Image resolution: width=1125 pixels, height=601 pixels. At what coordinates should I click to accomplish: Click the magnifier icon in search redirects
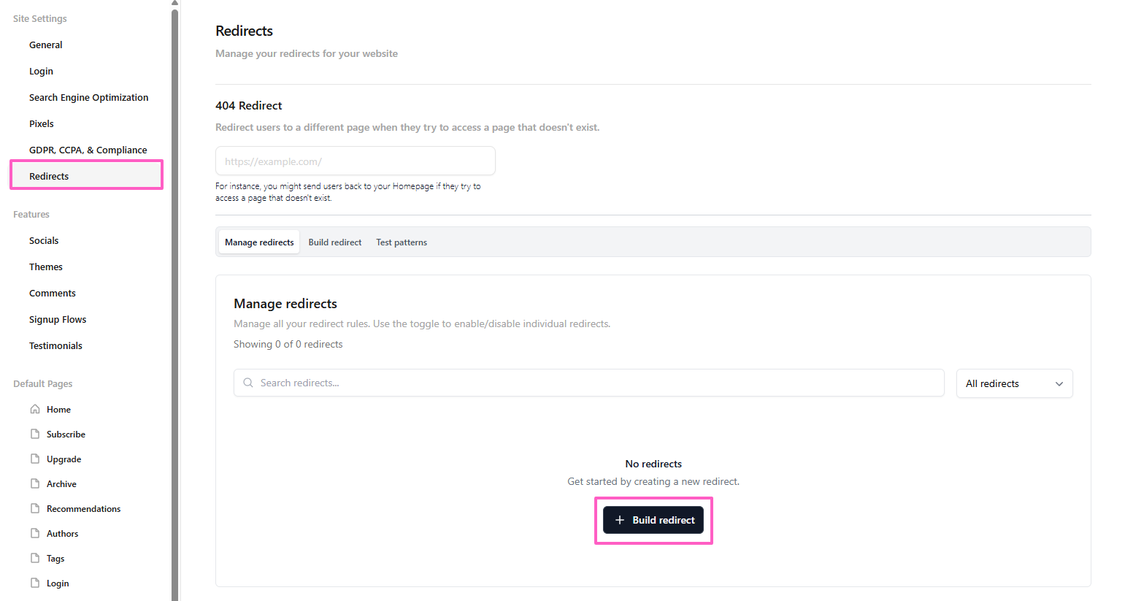(x=248, y=383)
